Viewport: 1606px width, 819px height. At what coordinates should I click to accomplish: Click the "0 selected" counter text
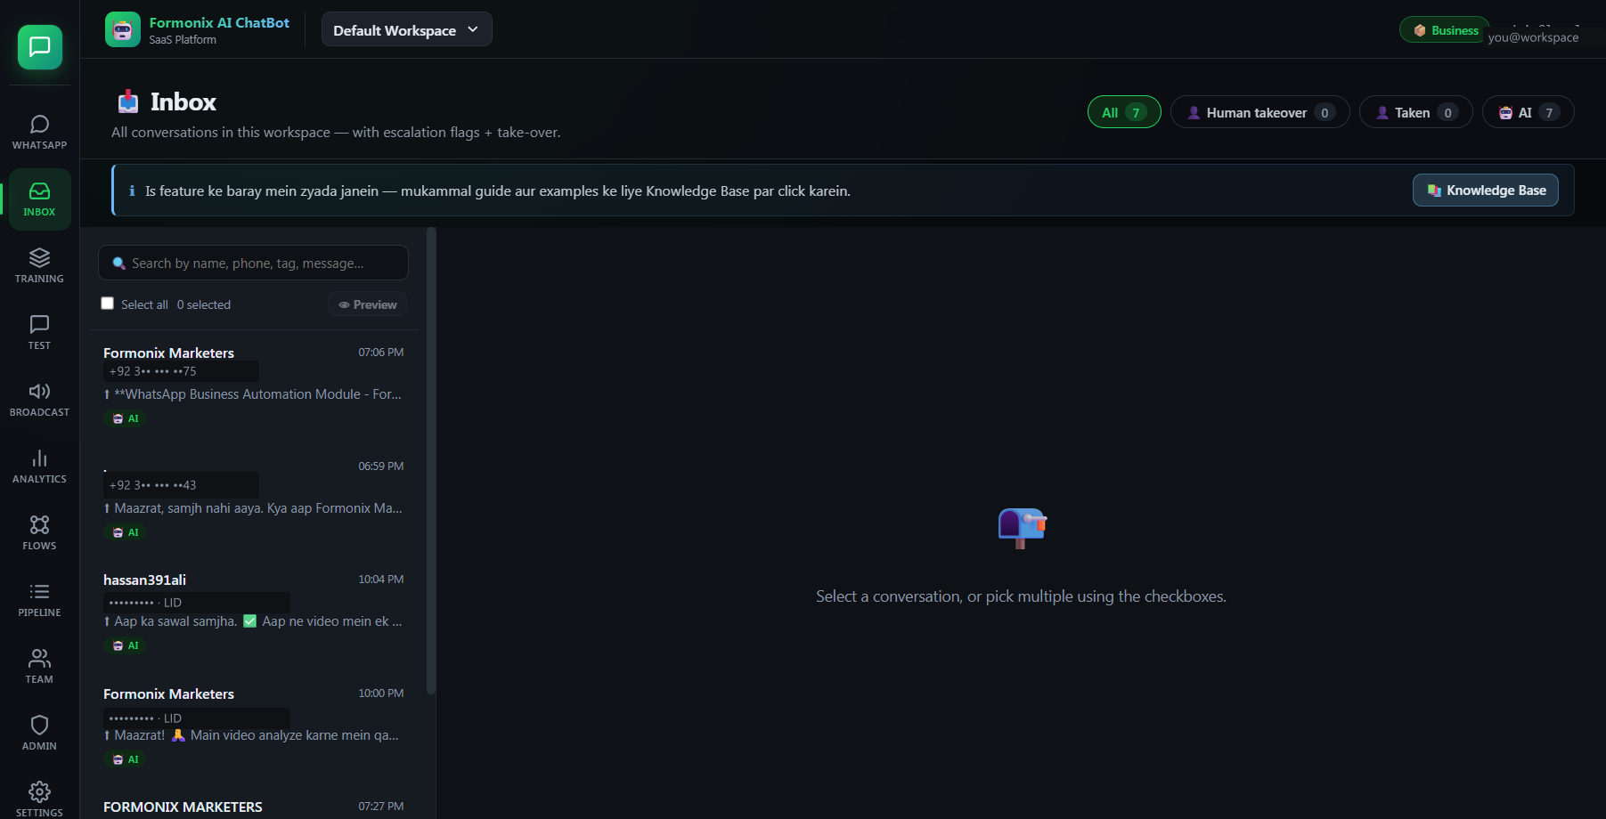point(204,304)
